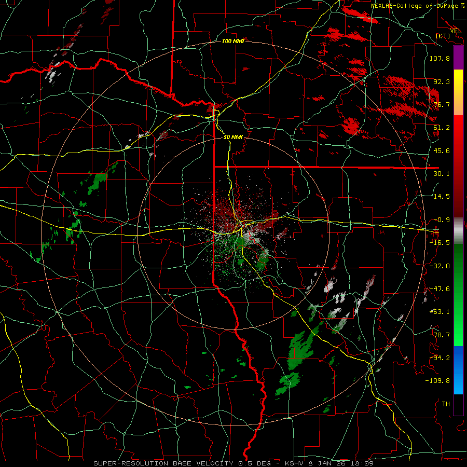The image size is (467, 467).
Task: Click the -78.7 scale value
Action: [x=439, y=335]
